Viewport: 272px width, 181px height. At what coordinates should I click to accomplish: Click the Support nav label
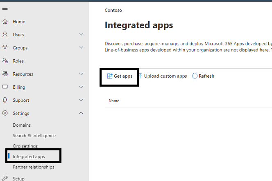tap(21, 101)
